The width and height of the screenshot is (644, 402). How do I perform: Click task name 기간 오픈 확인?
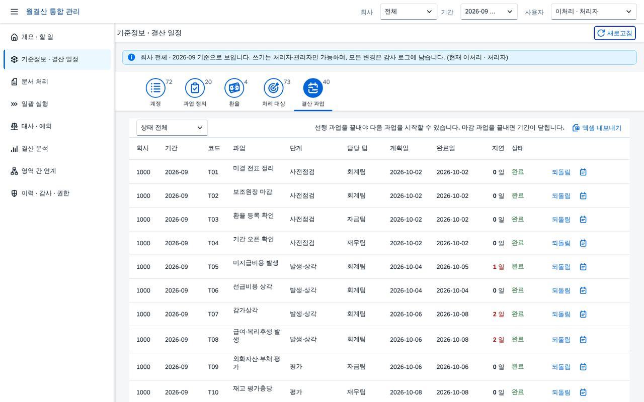(253, 239)
